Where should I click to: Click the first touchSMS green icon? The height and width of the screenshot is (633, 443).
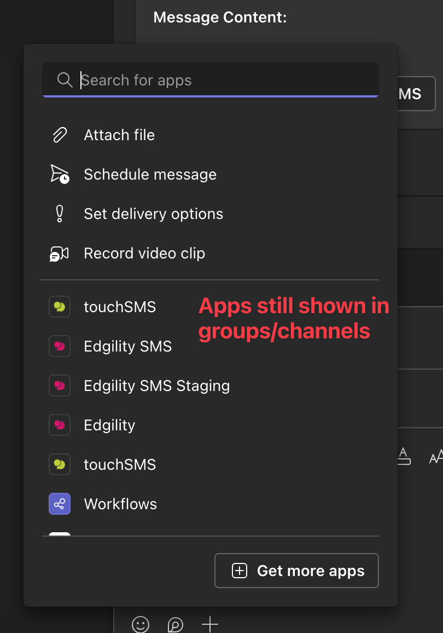tap(60, 307)
